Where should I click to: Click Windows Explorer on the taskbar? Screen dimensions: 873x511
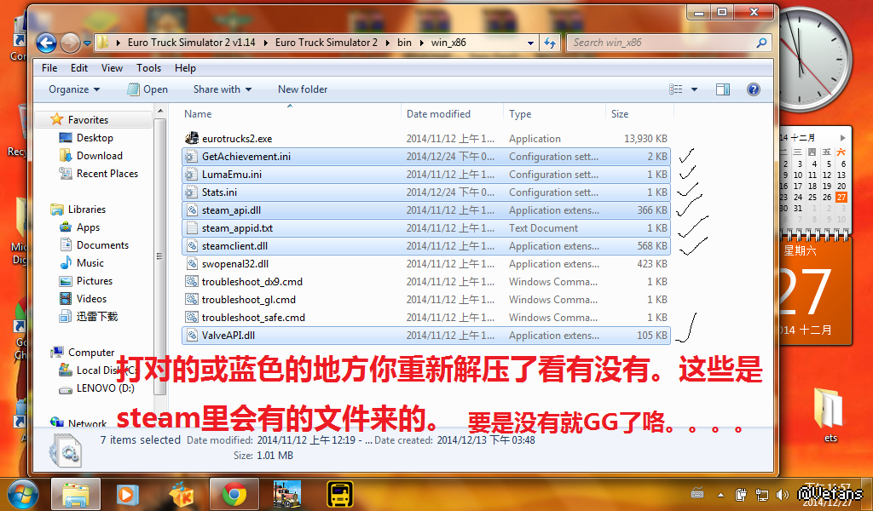point(76,494)
